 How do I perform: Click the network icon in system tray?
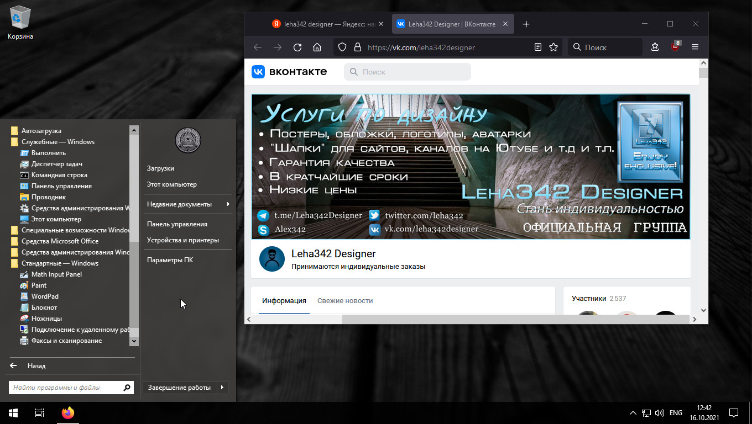tap(646, 412)
